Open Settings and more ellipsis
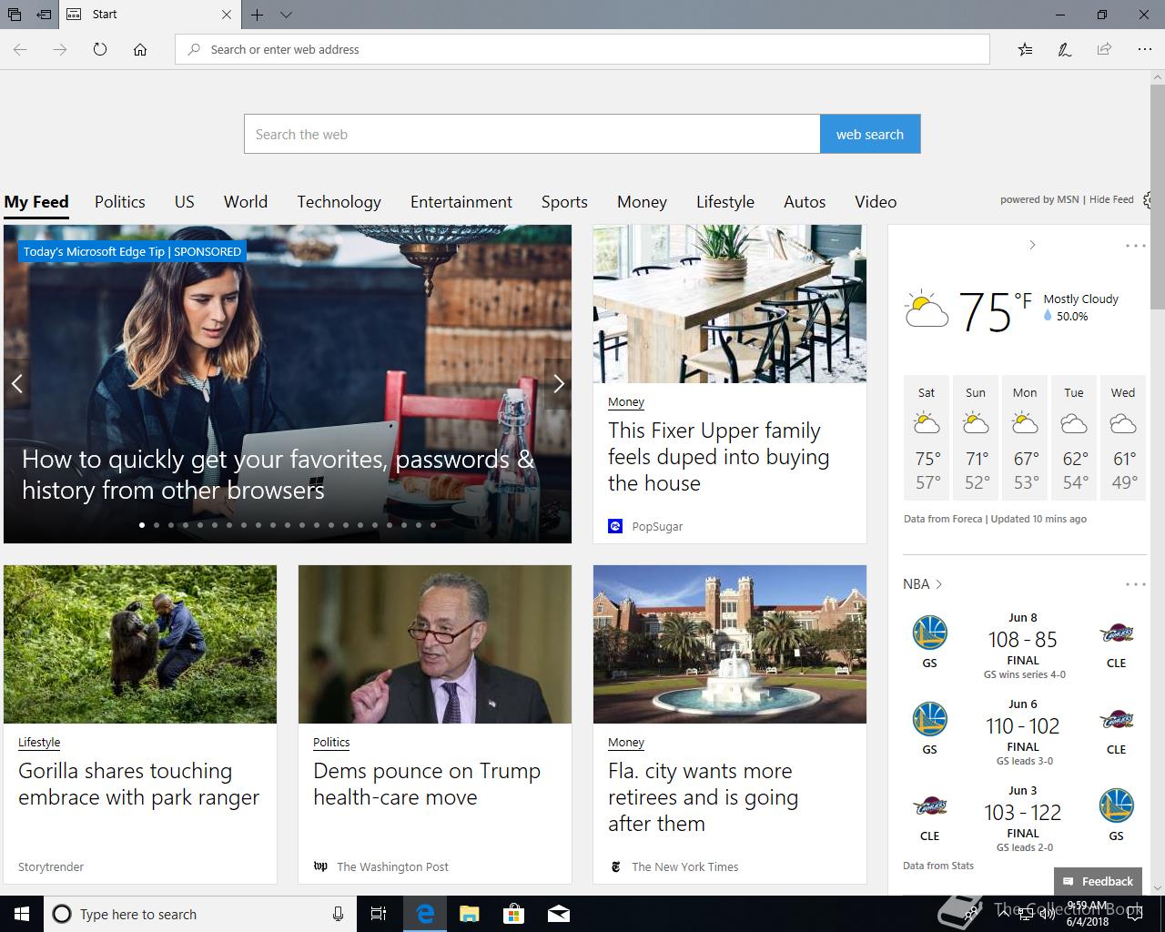 pyautogui.click(x=1144, y=49)
